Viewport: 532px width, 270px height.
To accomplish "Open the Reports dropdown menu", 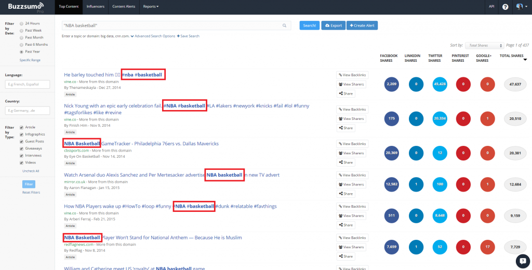I will point(151,7).
